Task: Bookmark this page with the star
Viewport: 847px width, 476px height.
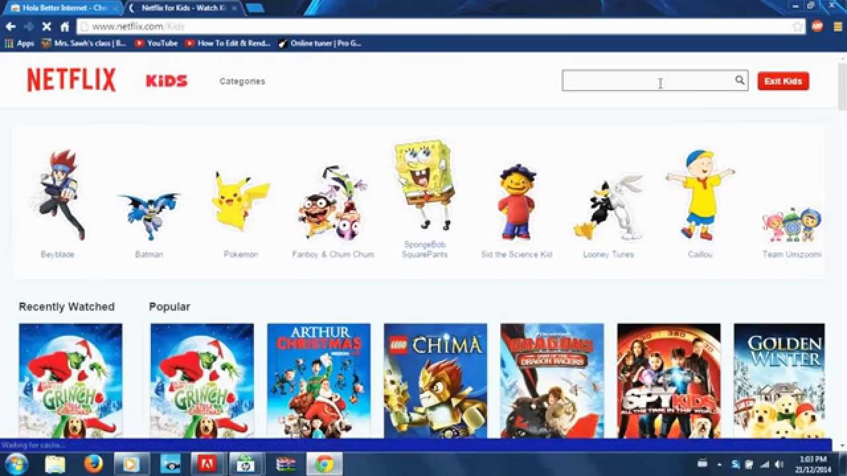Action: [x=797, y=26]
